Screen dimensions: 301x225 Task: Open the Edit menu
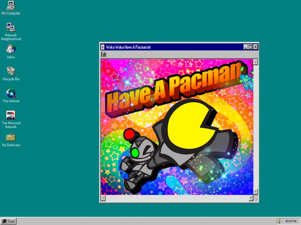point(103,54)
